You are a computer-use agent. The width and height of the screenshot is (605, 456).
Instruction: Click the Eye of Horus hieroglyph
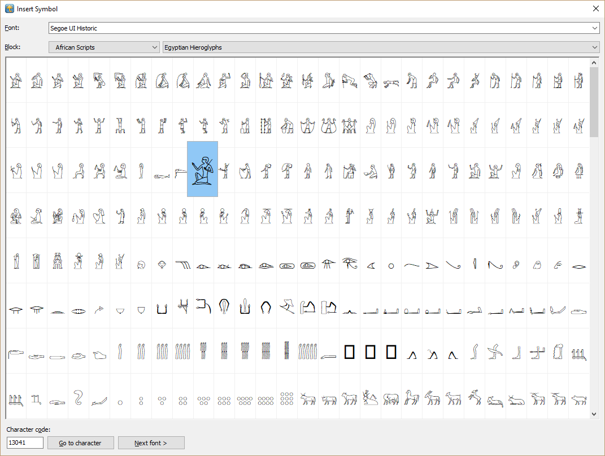350,264
